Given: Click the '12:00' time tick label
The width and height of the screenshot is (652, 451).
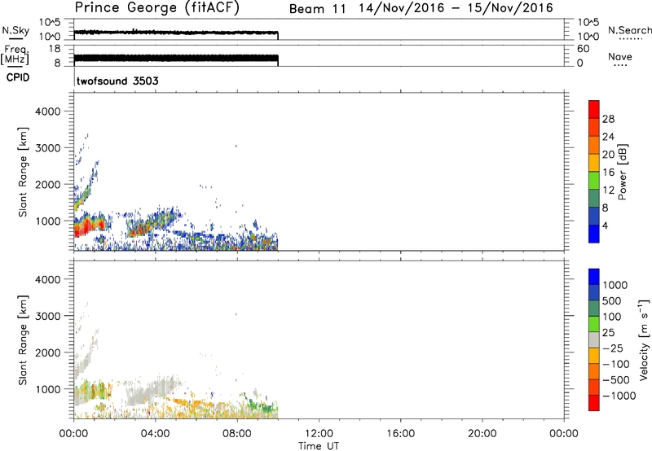Looking at the screenshot, I should click(319, 434).
